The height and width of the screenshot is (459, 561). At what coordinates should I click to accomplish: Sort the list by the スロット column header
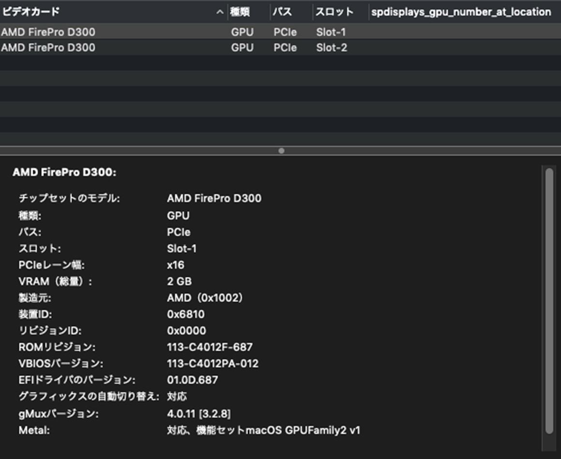(335, 12)
